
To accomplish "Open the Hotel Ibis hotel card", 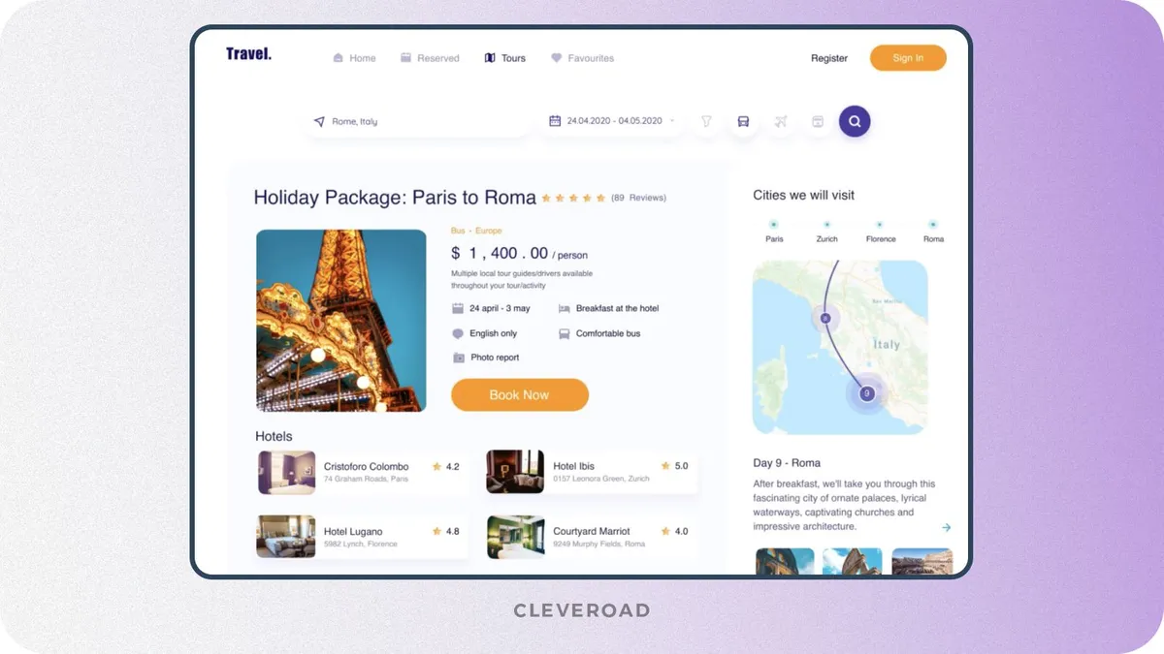I will point(592,473).
